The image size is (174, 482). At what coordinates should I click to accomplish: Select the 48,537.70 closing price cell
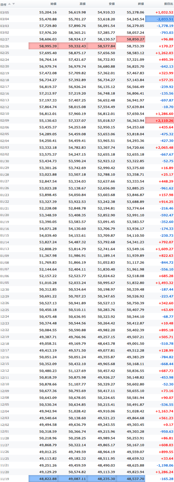click(130, 479)
